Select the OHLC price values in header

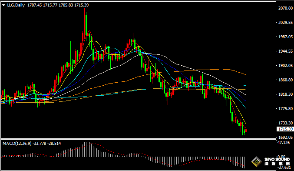(x=58, y=5)
